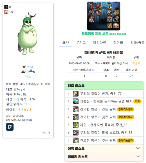
Task: Click the dark portrait icon next to 0
Action: pyautogui.click(x=6, y=7)
